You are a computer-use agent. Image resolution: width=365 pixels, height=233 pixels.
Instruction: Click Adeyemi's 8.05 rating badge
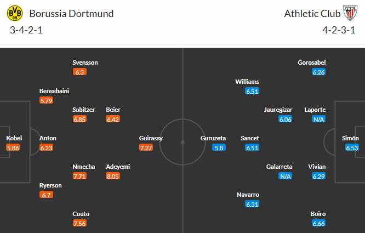113,176
